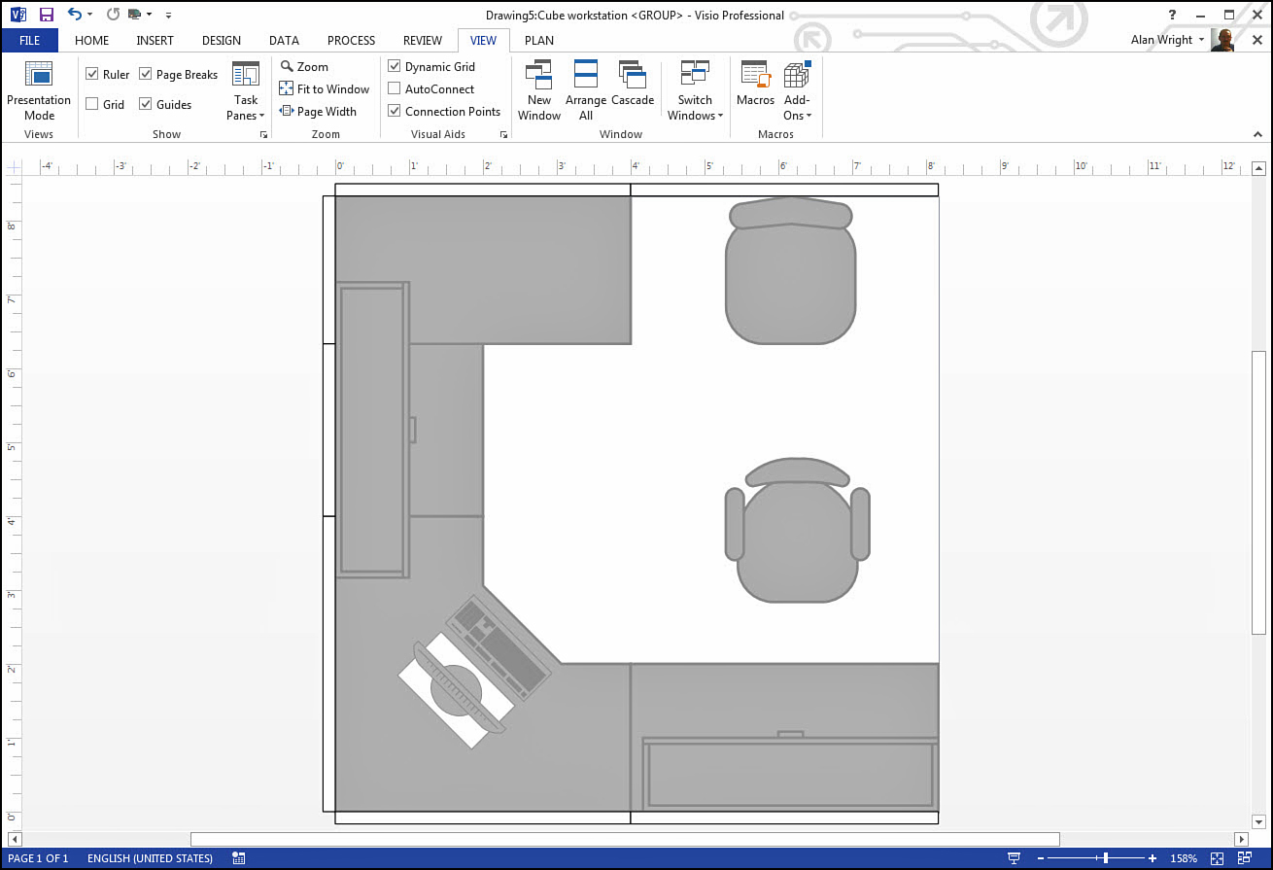Click the Visio application logo icon

(x=17, y=15)
